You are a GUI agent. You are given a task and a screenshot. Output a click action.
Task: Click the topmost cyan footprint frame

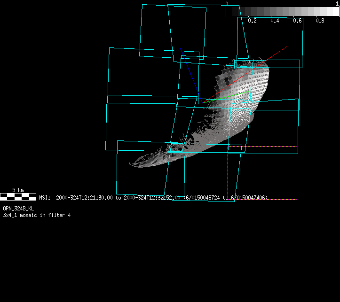coord(187,7)
